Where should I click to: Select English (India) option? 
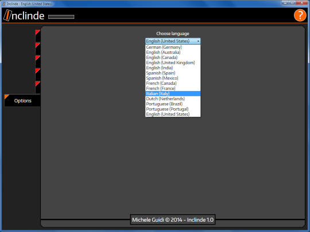173,68
